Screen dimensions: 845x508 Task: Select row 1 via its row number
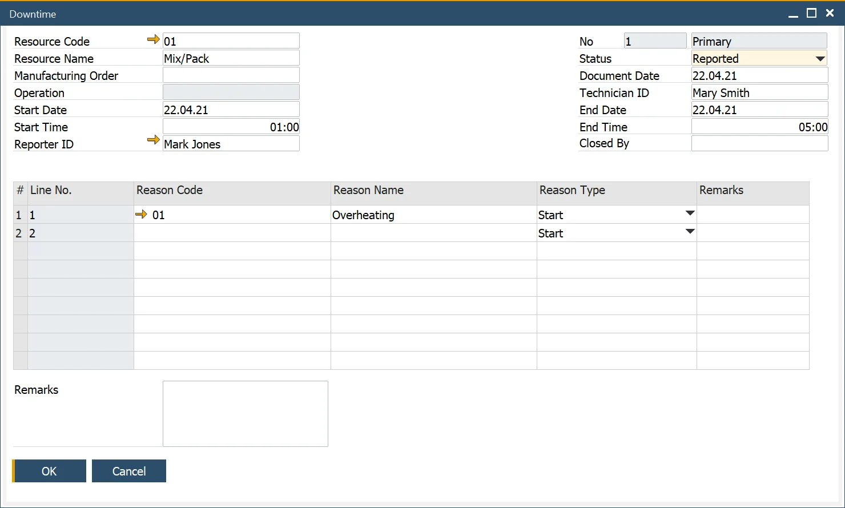19,215
